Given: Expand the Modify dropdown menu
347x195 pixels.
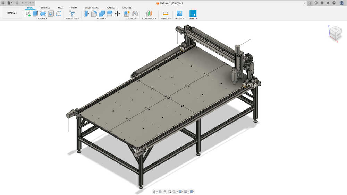Looking at the screenshot, I should [x=101, y=19].
